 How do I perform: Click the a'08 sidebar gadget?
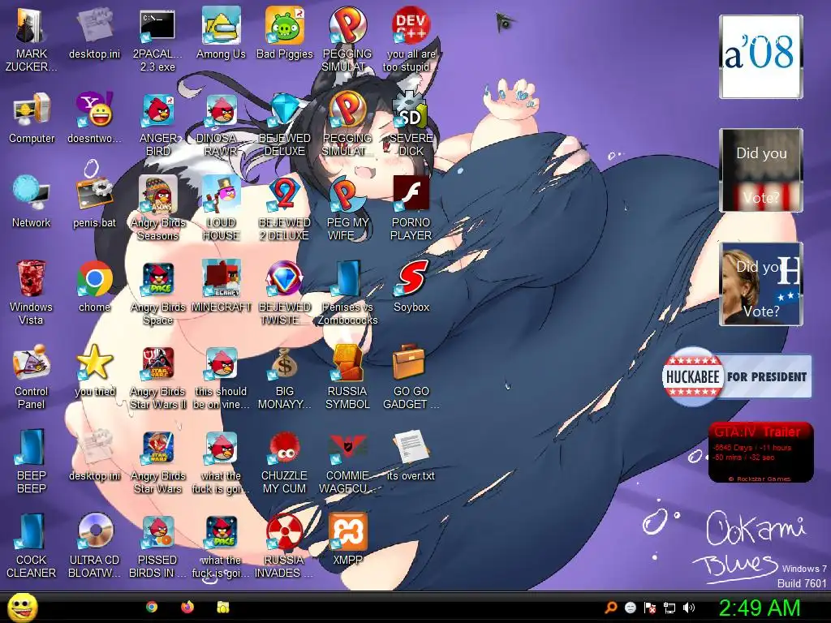(x=760, y=57)
